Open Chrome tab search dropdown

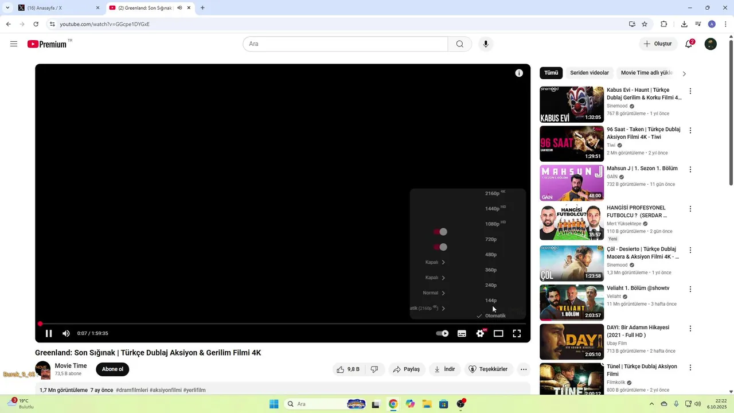coord(7,8)
